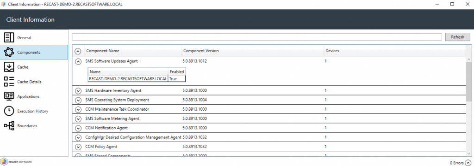Click the scrollbar up arrow
The height and width of the screenshot is (166, 474).
tap(468, 59)
